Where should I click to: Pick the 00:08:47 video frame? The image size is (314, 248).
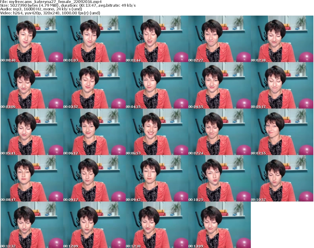click(x=32, y=178)
